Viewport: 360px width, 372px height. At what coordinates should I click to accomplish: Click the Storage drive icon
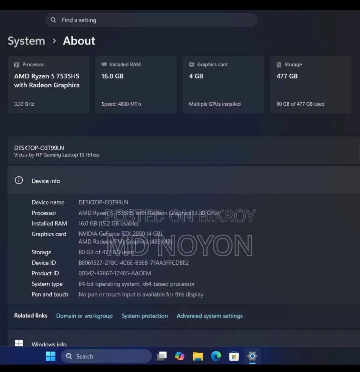(x=279, y=65)
